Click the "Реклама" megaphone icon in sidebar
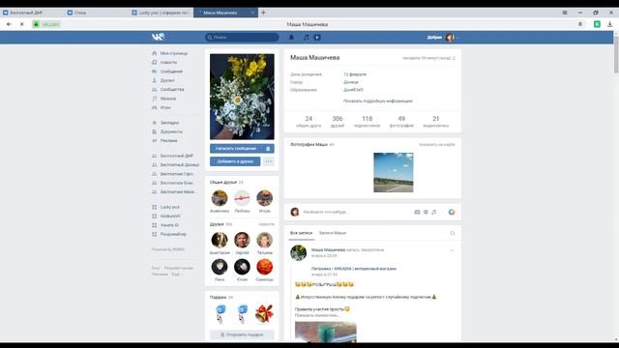This screenshot has height=348, width=619. pyautogui.click(x=155, y=141)
